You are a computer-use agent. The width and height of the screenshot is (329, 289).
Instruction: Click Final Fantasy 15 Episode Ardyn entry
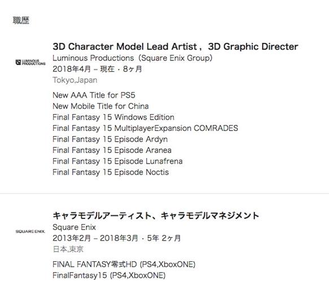110,139
